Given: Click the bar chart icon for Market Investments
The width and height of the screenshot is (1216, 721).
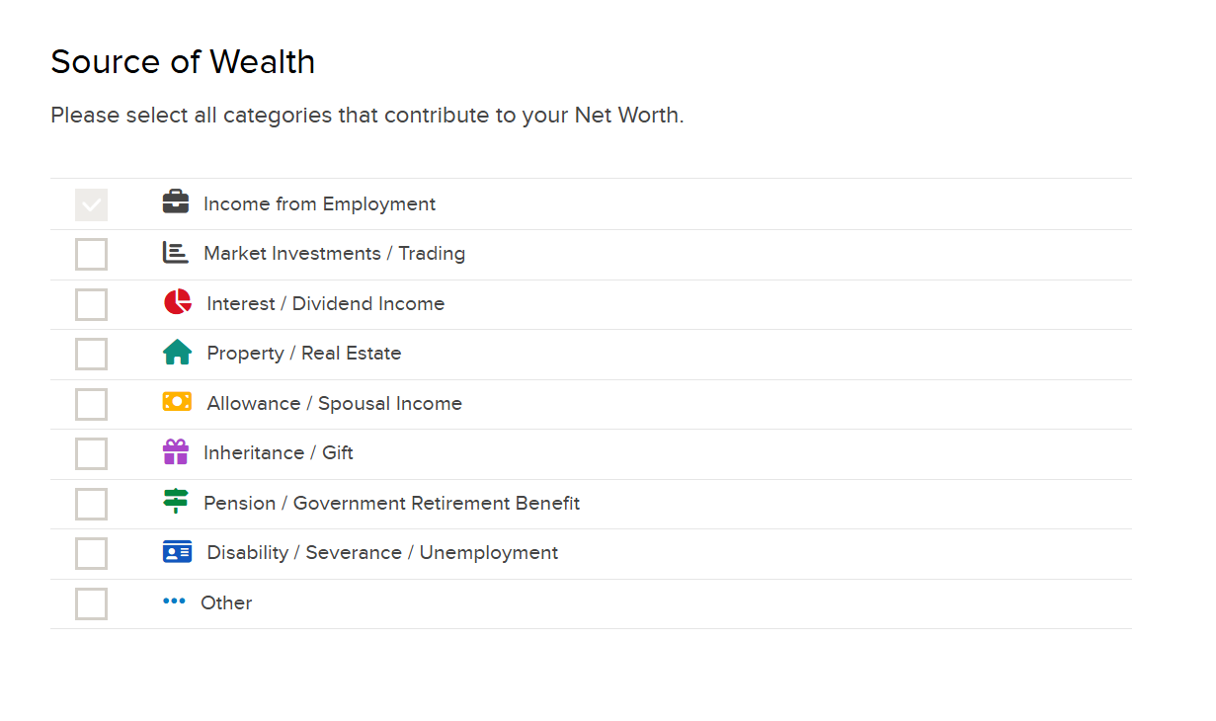Looking at the screenshot, I should [x=175, y=253].
